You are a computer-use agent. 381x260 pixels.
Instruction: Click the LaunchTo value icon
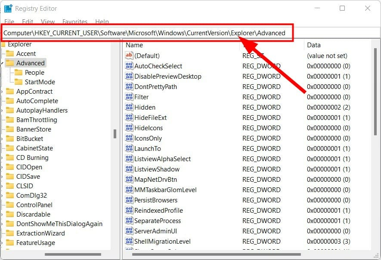pos(129,148)
